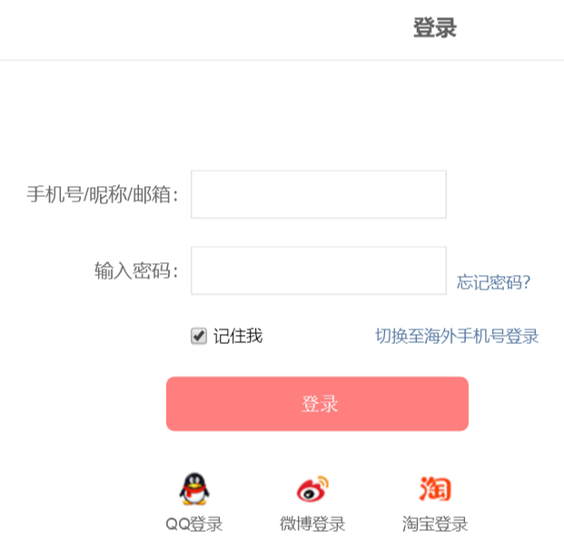This screenshot has width=564, height=560.
Task: Choose the QQ登录 text label
Action: [x=193, y=525]
